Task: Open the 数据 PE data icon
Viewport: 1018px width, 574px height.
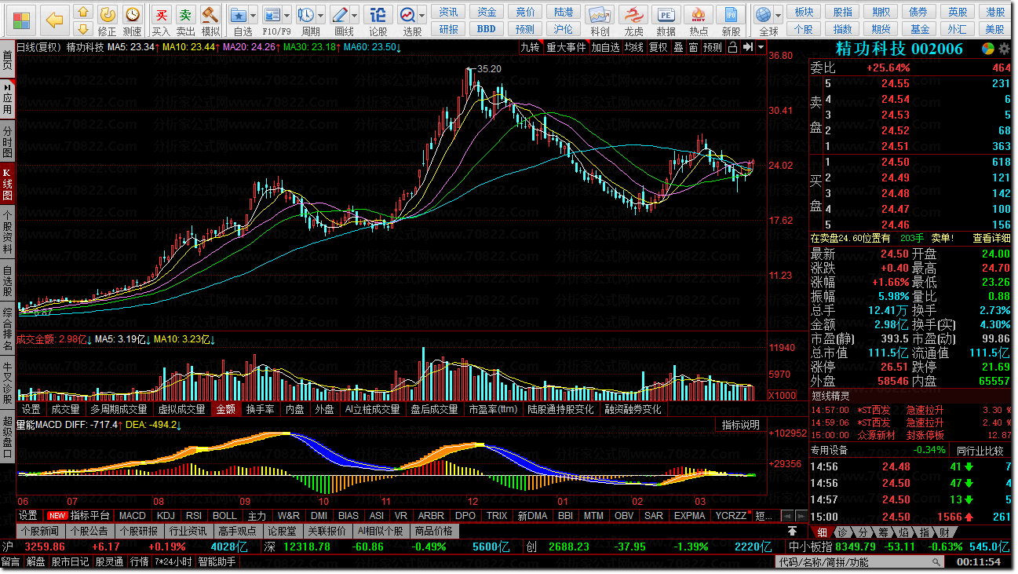Action: pos(666,15)
